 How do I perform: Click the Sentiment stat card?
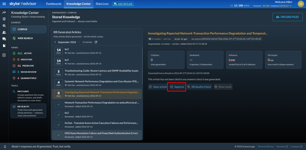pos(205,60)
